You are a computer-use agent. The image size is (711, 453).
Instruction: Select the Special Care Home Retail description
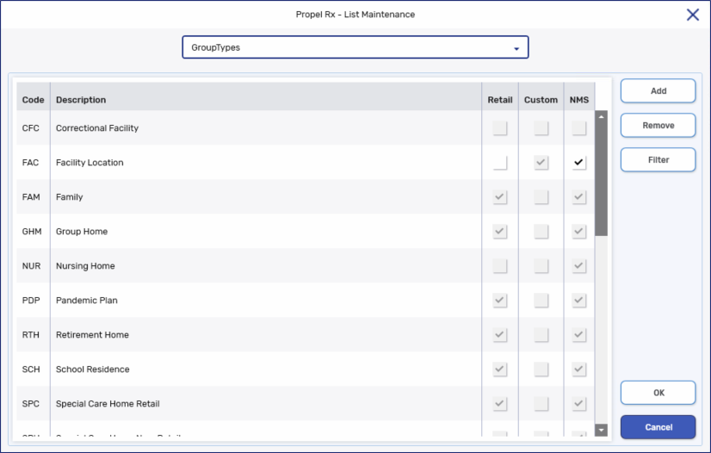[x=266, y=404]
